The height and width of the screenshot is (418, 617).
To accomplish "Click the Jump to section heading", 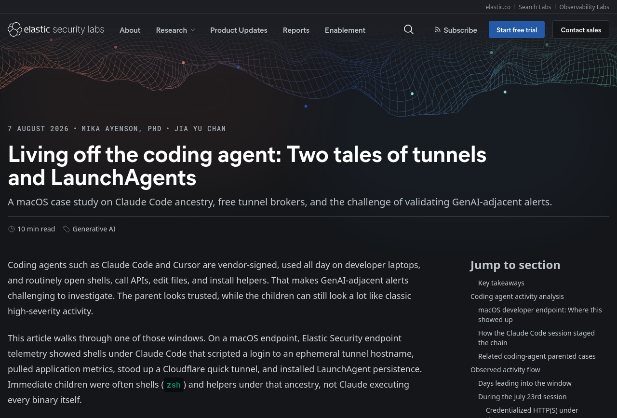I will point(515,265).
